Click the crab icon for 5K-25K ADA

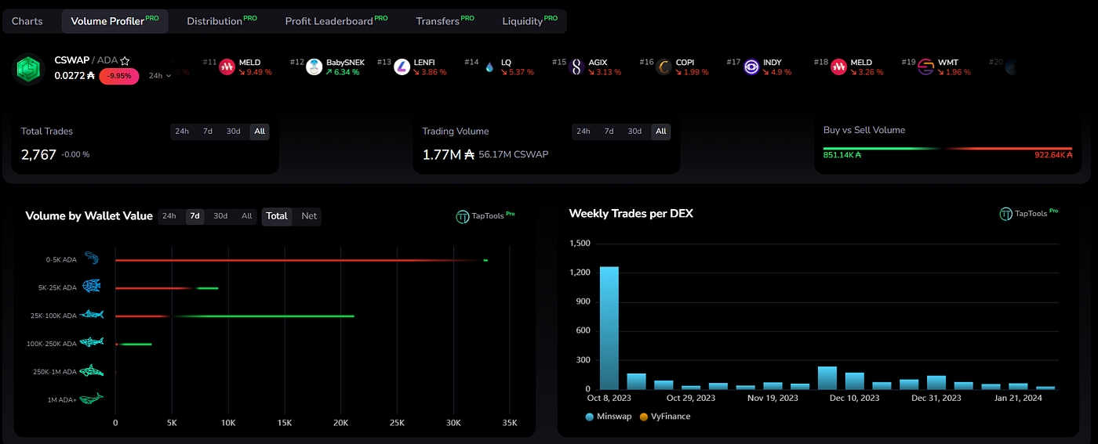tap(92, 287)
